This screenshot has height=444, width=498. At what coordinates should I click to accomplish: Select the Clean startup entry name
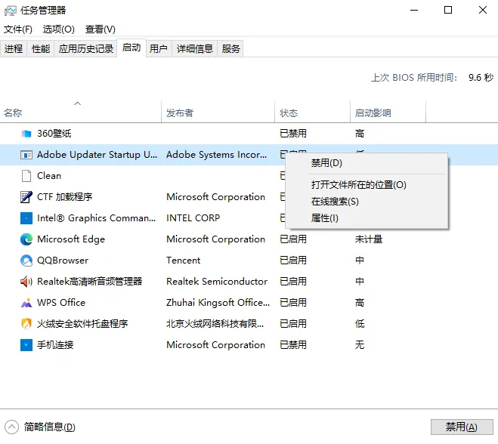point(49,176)
